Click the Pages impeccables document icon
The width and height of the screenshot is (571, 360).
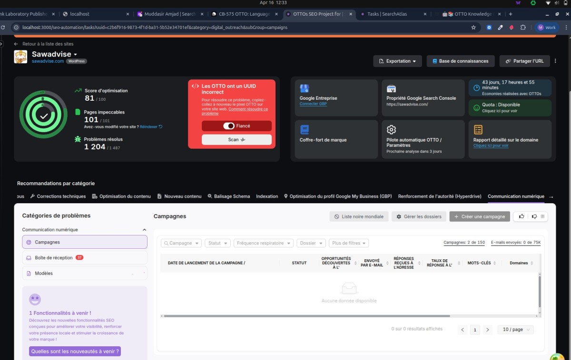(x=78, y=112)
